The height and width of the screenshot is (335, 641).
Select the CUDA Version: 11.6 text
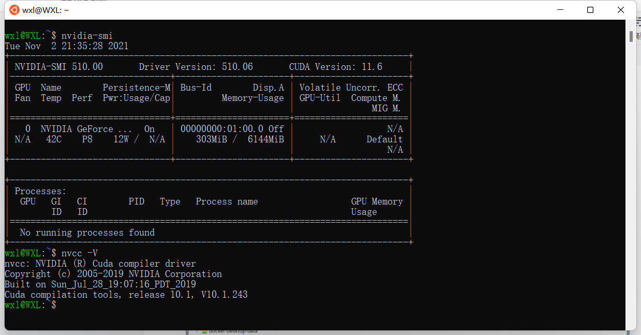[336, 66]
